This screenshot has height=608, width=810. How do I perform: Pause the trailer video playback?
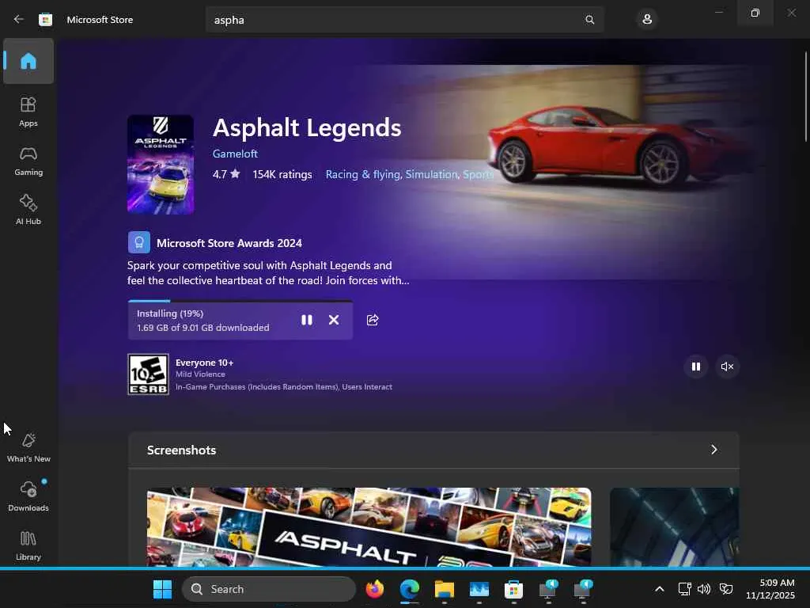click(696, 367)
